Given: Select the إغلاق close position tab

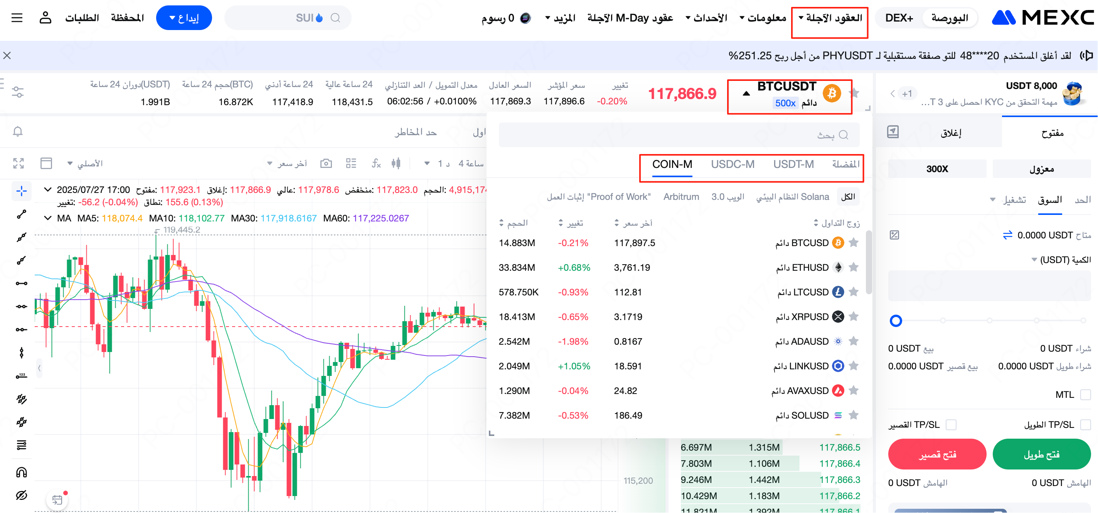Looking at the screenshot, I should pyautogui.click(x=951, y=133).
